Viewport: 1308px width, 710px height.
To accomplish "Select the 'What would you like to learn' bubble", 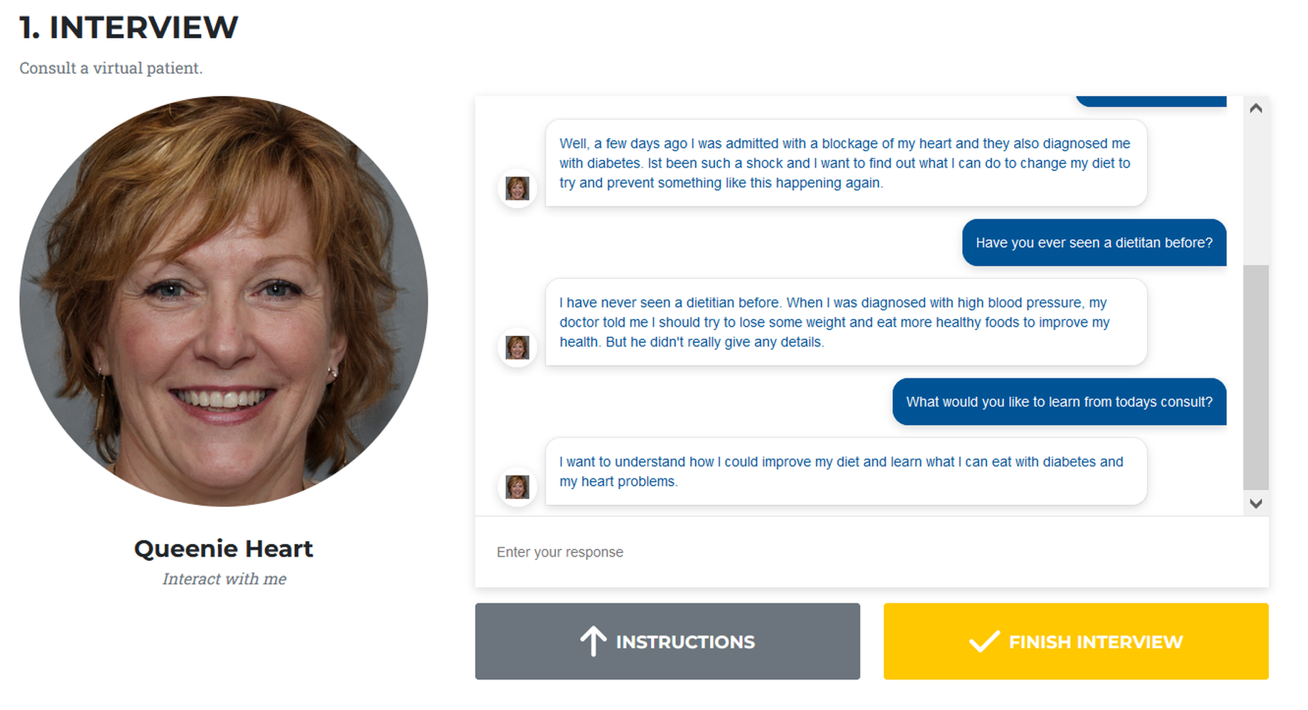I will pyautogui.click(x=1059, y=402).
